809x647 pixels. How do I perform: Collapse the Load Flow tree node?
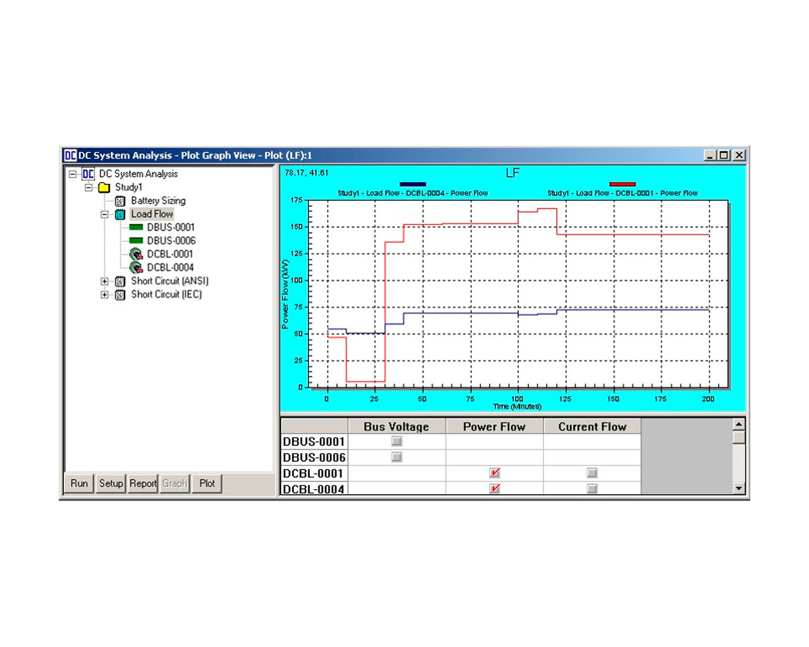(105, 214)
